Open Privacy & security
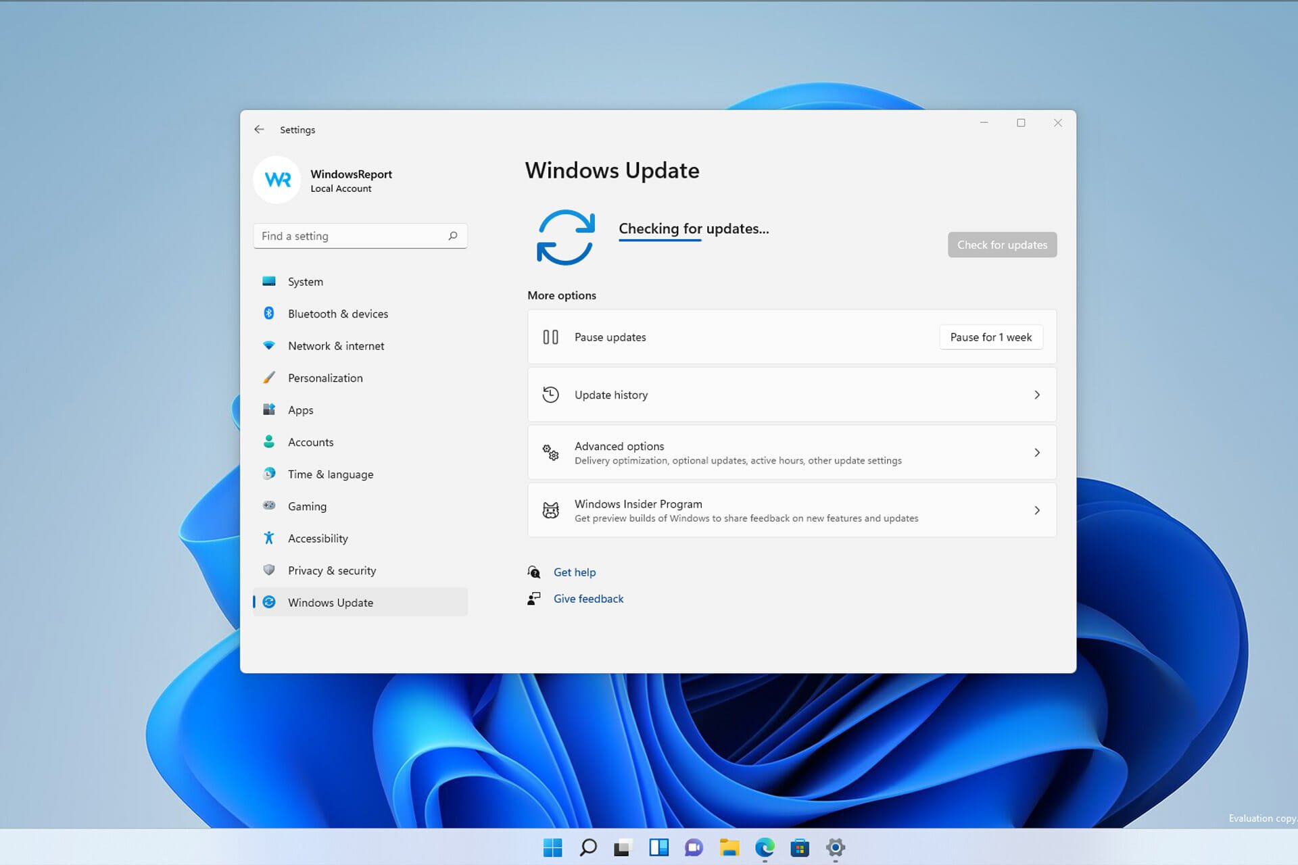 click(360, 570)
